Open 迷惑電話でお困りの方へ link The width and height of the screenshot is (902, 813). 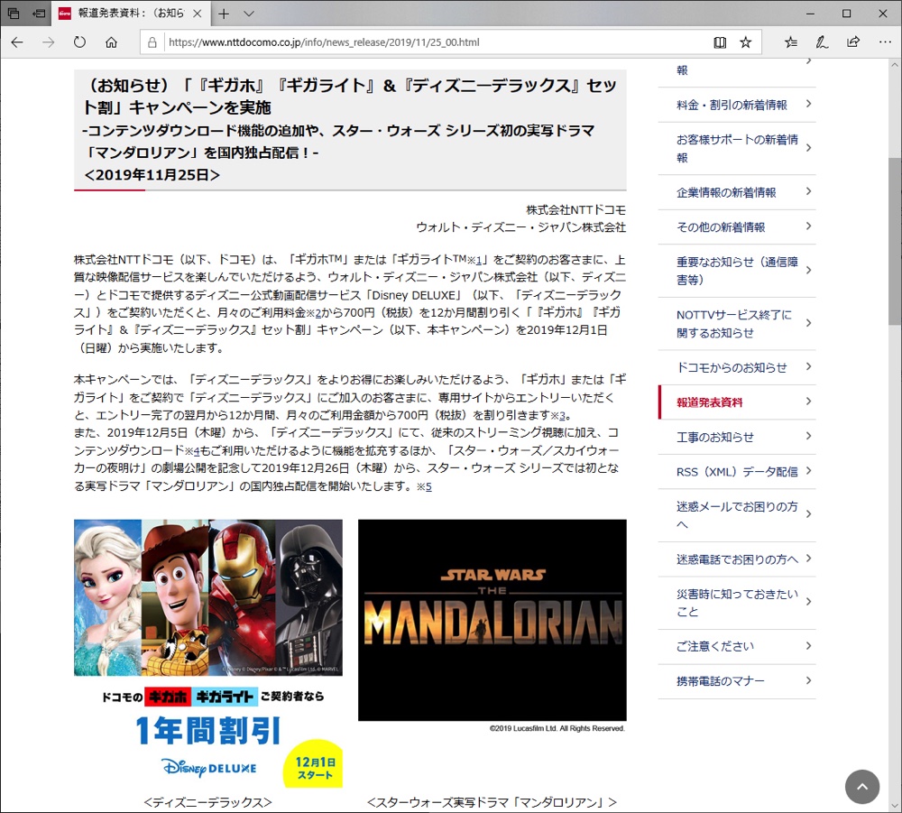coord(737,559)
